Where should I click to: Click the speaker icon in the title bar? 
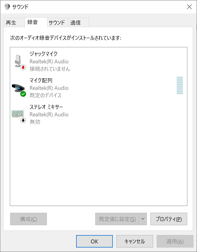7,7
